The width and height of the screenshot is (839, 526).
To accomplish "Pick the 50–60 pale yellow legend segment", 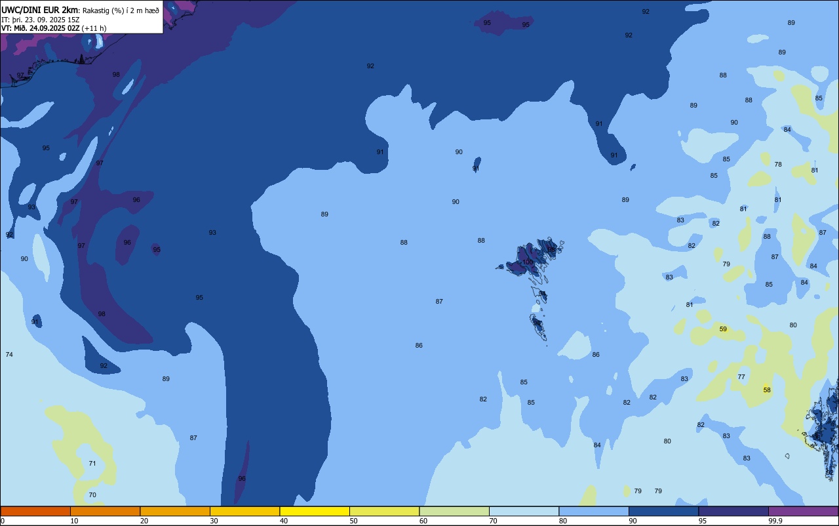I will (384, 511).
